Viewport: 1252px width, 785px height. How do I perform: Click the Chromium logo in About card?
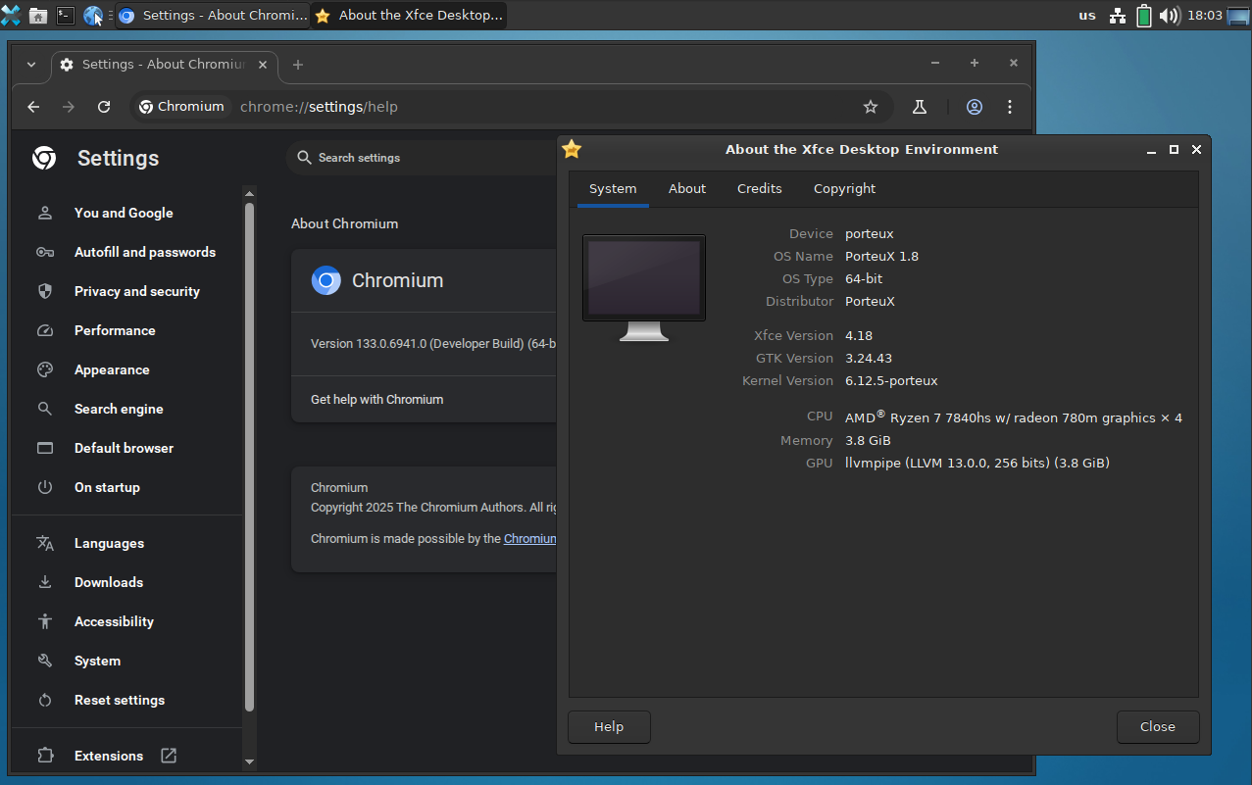coord(326,280)
